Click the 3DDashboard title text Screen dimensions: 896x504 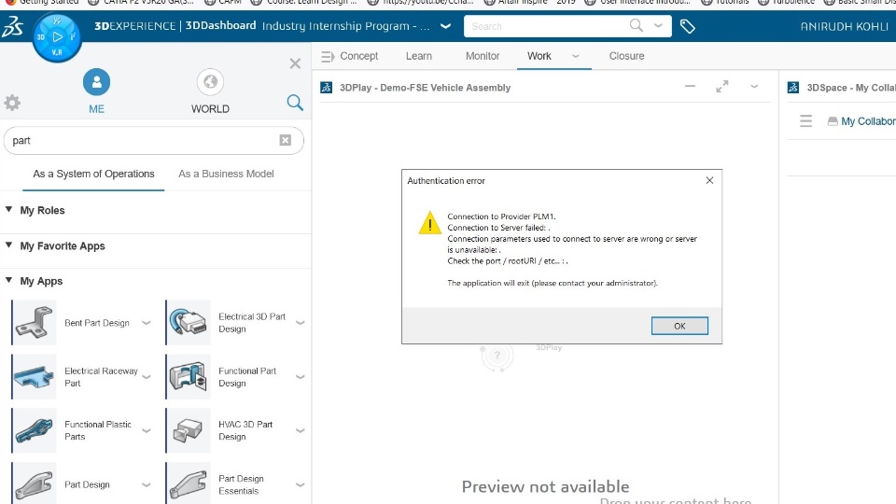(220, 26)
